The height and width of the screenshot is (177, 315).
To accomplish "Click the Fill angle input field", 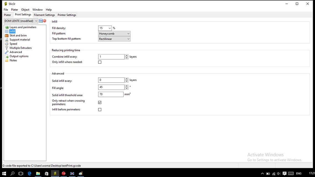I will 111,87.
